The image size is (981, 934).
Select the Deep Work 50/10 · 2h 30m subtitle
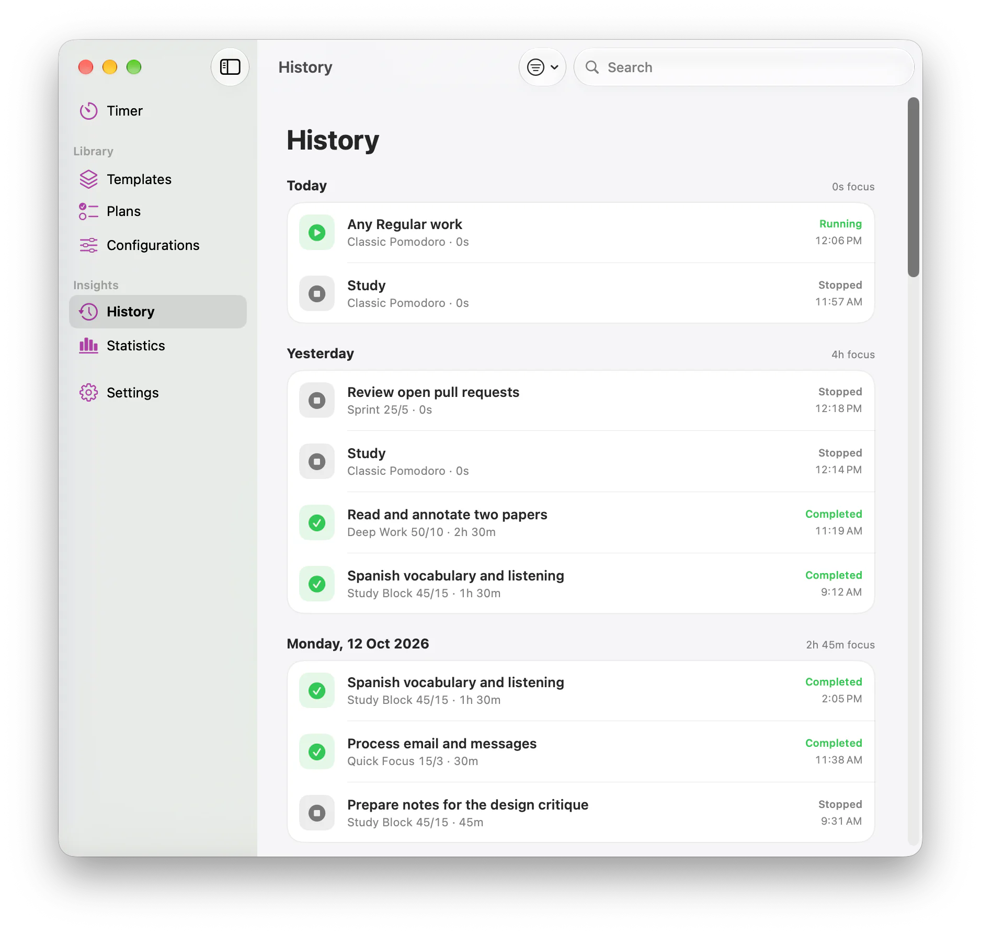click(x=421, y=532)
